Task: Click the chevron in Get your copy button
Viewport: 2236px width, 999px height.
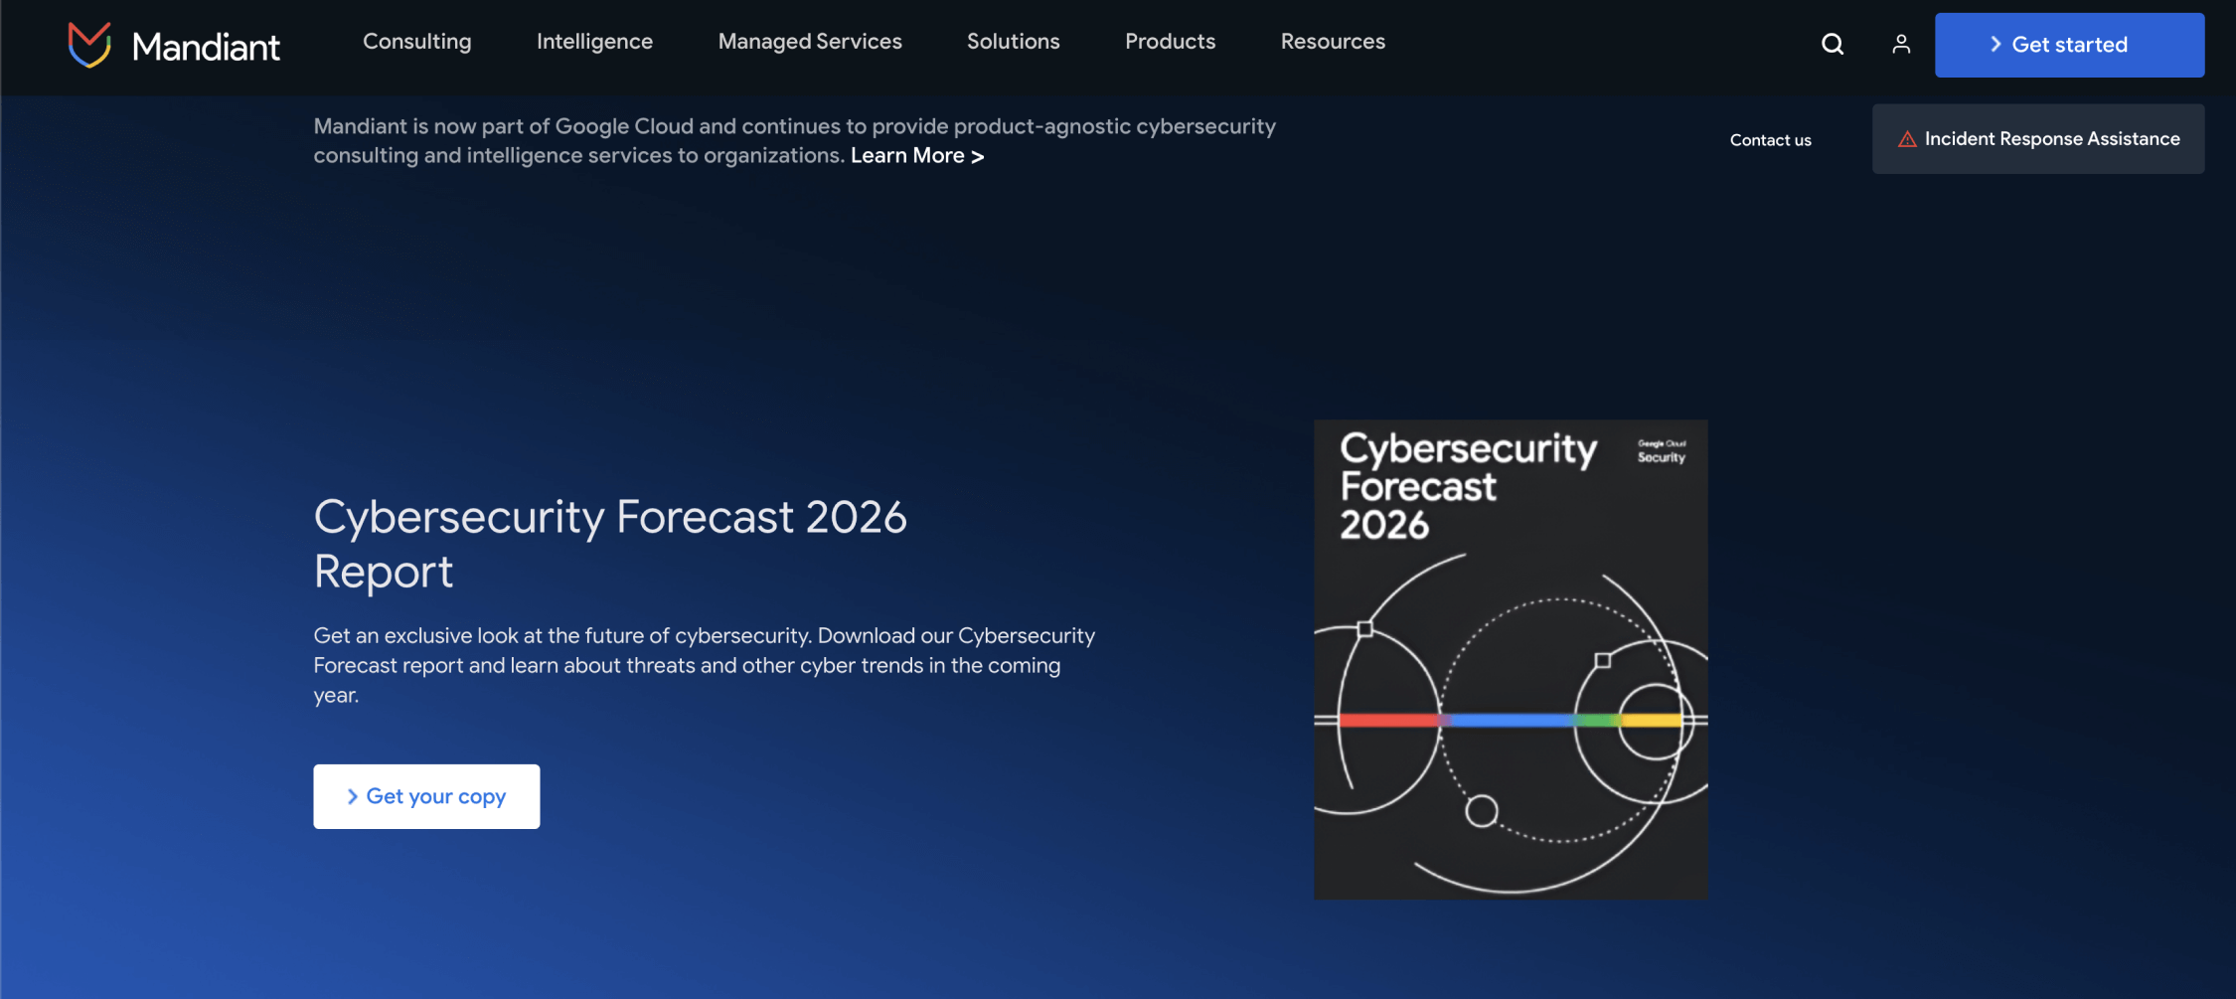Action: [353, 796]
